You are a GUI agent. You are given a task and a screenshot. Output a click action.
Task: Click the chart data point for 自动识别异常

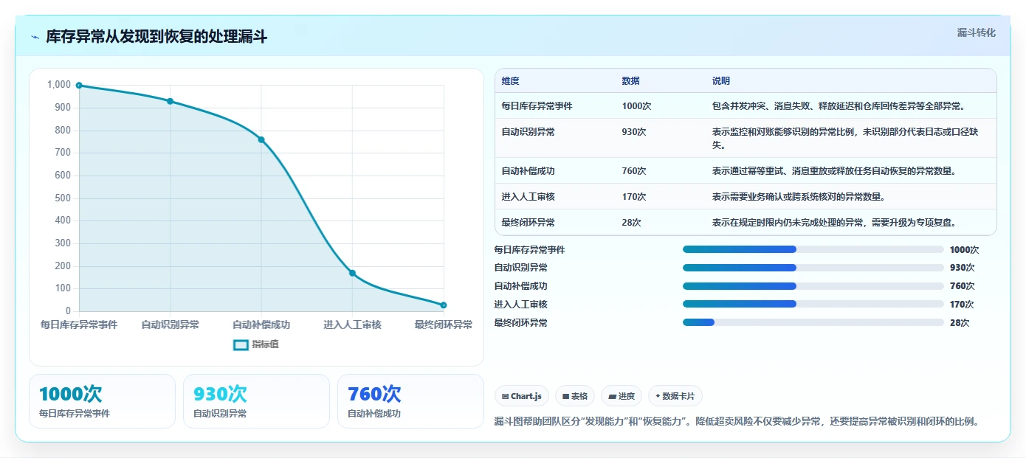pos(170,101)
